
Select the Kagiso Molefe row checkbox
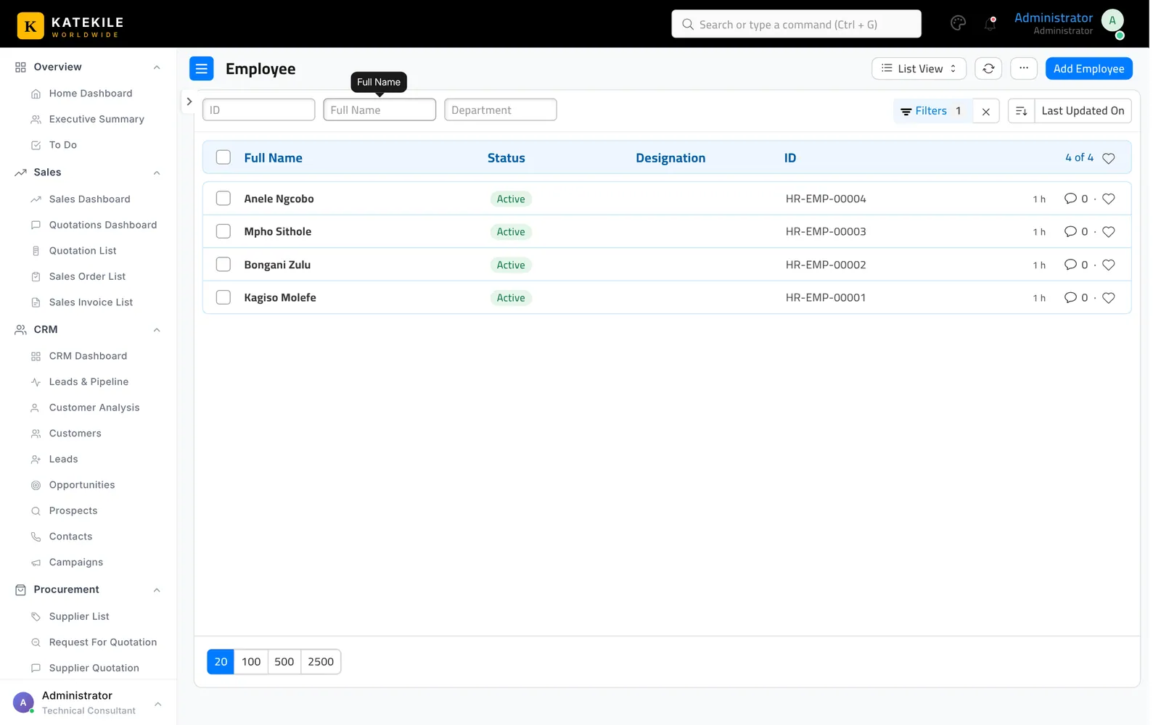tap(223, 297)
